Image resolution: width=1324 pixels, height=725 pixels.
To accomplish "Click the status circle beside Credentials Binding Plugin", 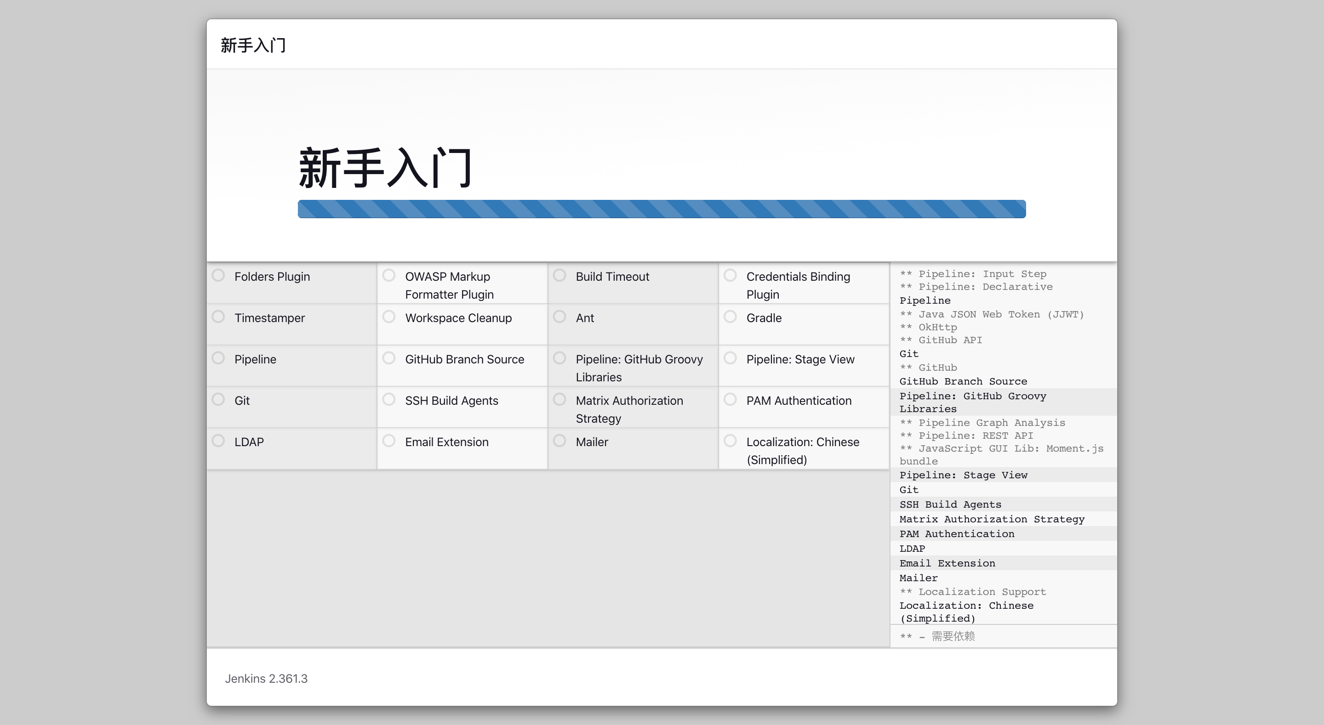I will [730, 275].
